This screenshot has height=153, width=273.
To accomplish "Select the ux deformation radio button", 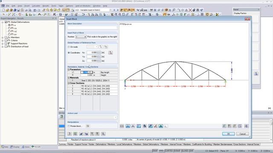I will pos(9,28).
